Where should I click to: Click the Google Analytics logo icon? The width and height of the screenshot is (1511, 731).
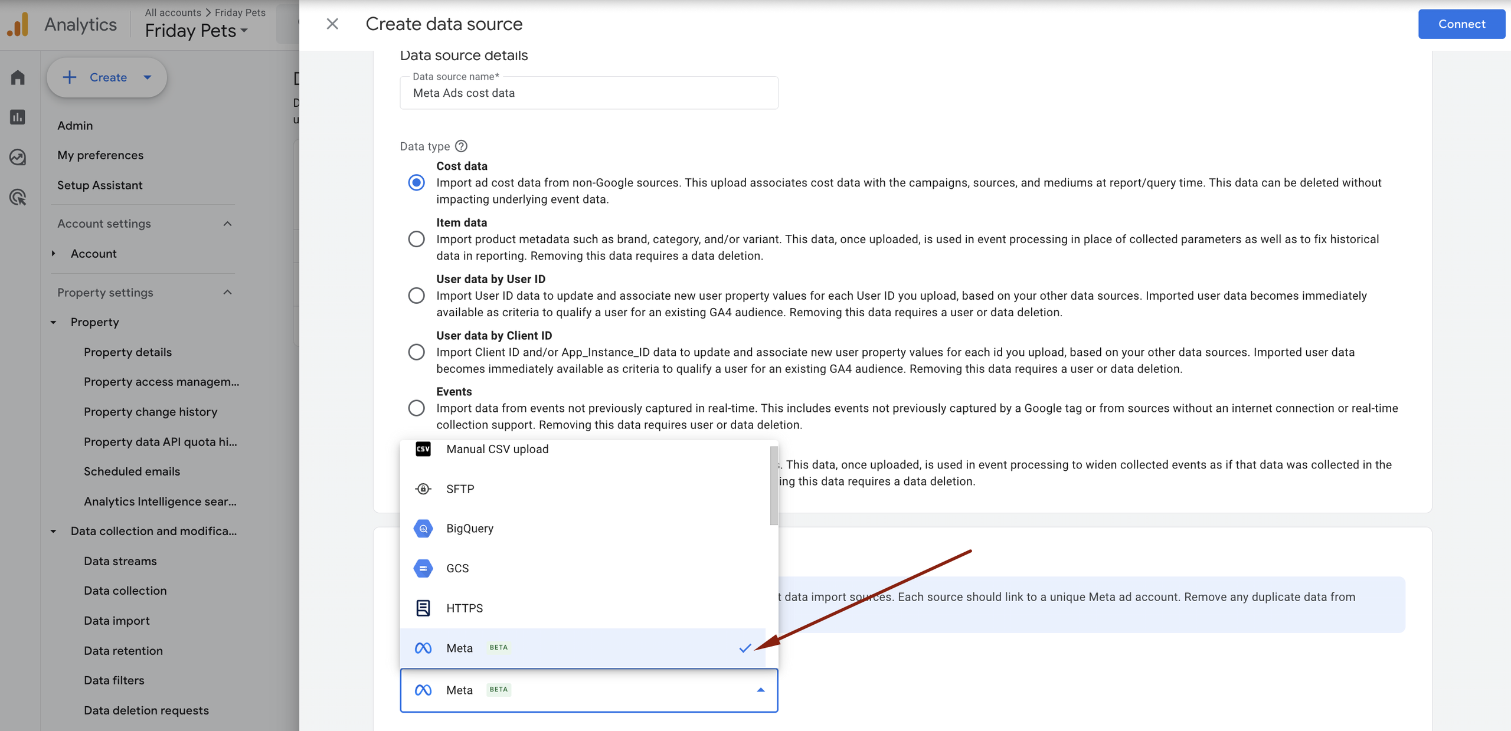[18, 24]
